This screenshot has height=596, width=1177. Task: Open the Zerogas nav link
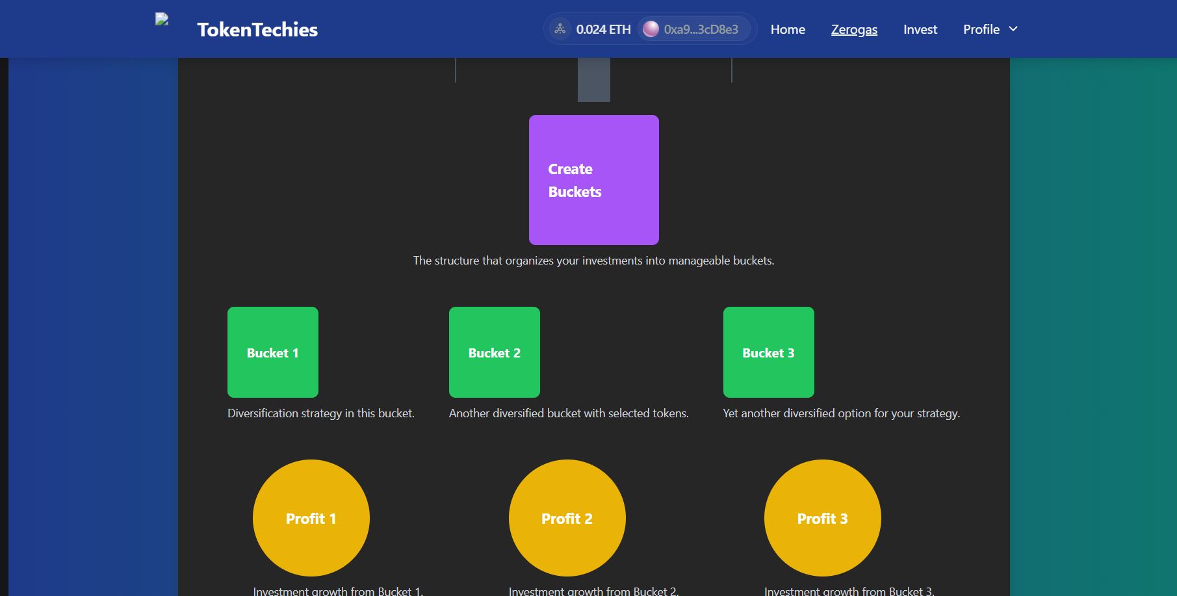click(854, 29)
